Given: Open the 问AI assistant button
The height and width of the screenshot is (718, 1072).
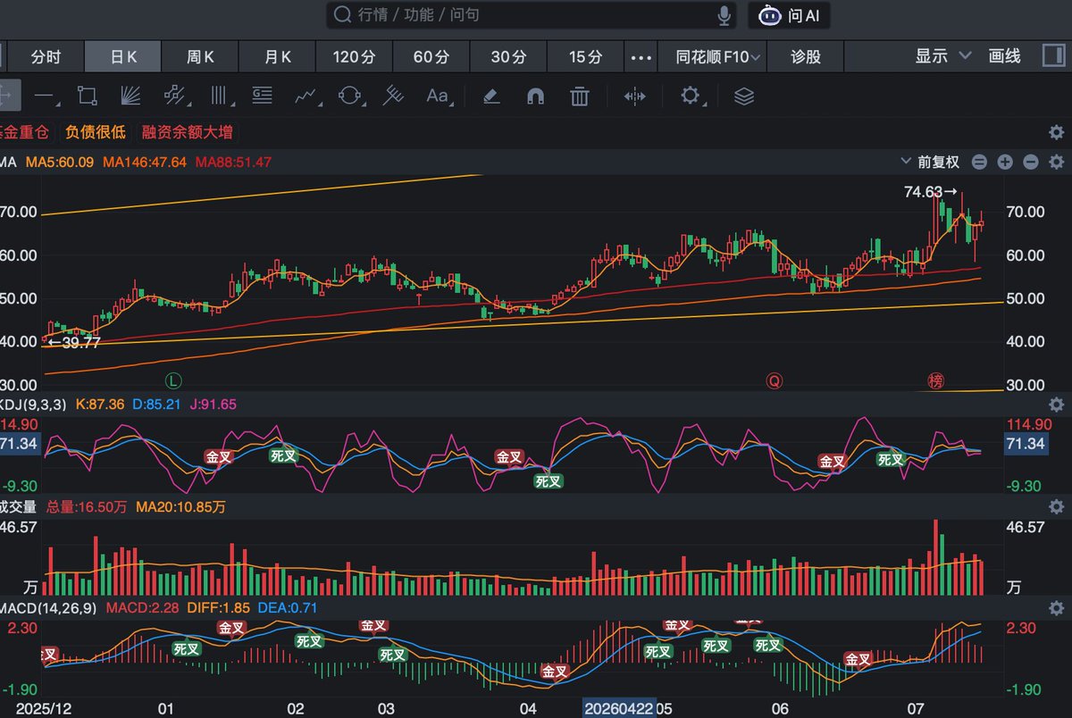Looking at the screenshot, I should click(x=789, y=15).
